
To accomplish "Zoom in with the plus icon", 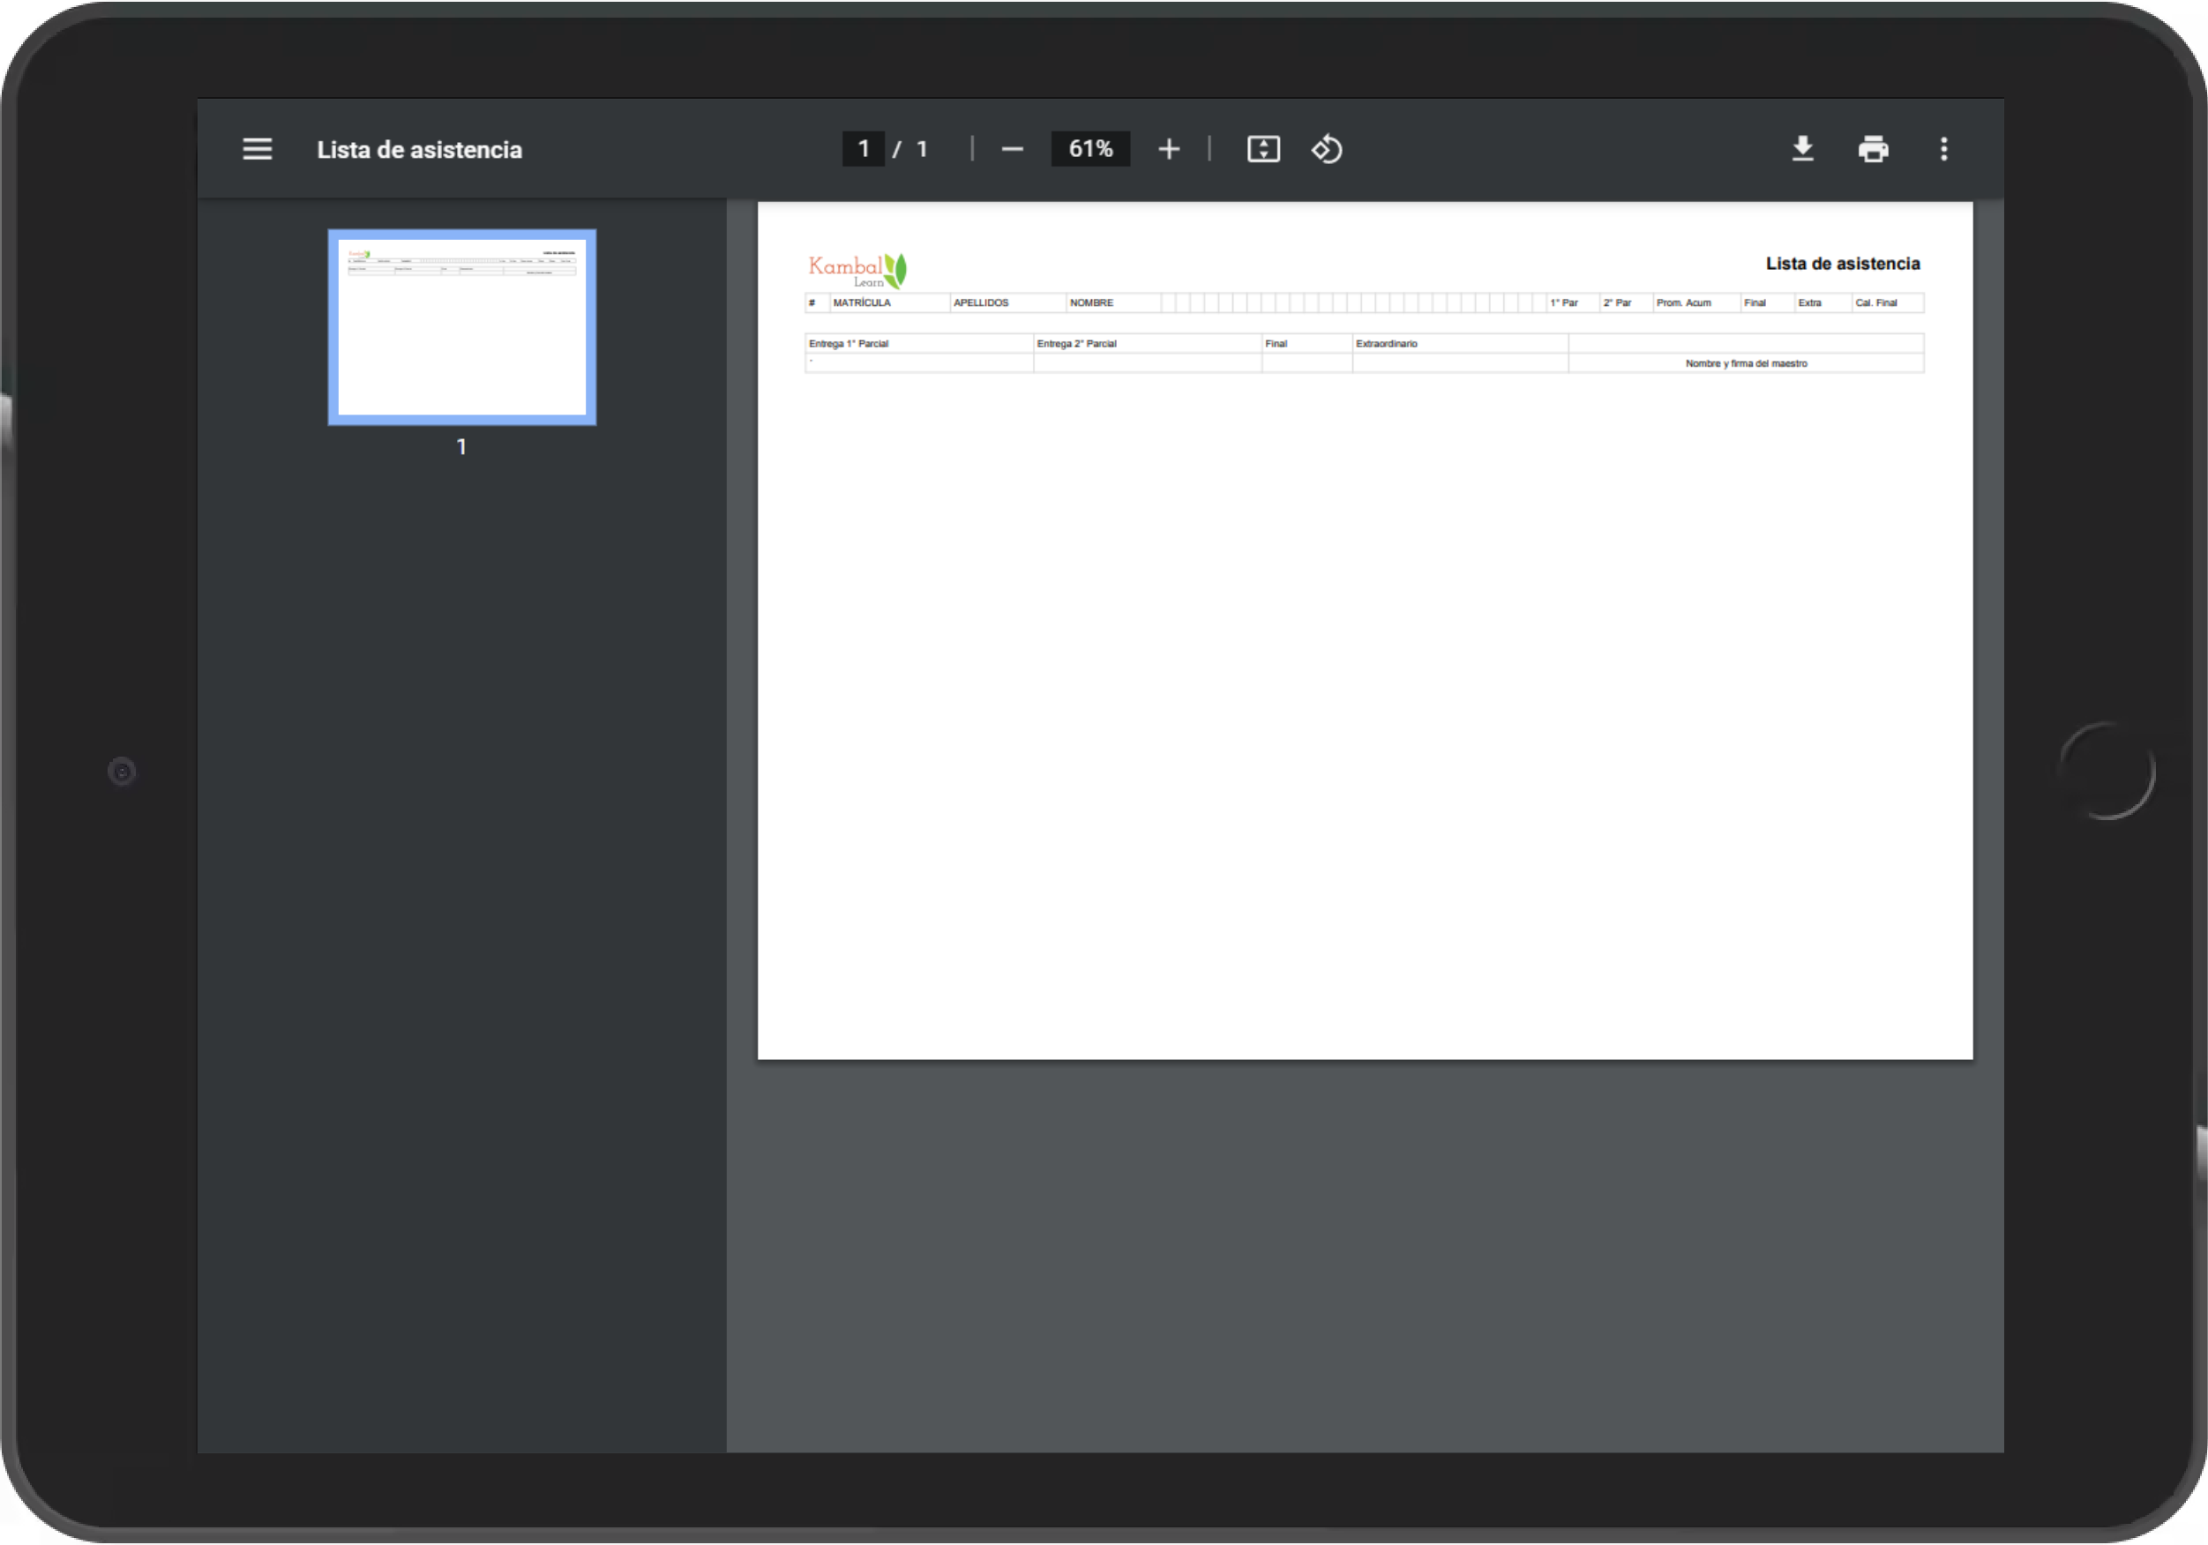I will 1169,149.
